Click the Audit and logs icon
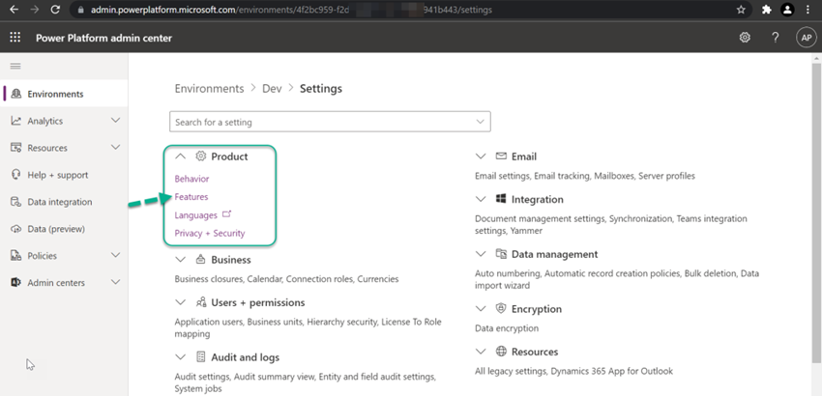Viewport: 822px width, 396px height. coord(201,356)
